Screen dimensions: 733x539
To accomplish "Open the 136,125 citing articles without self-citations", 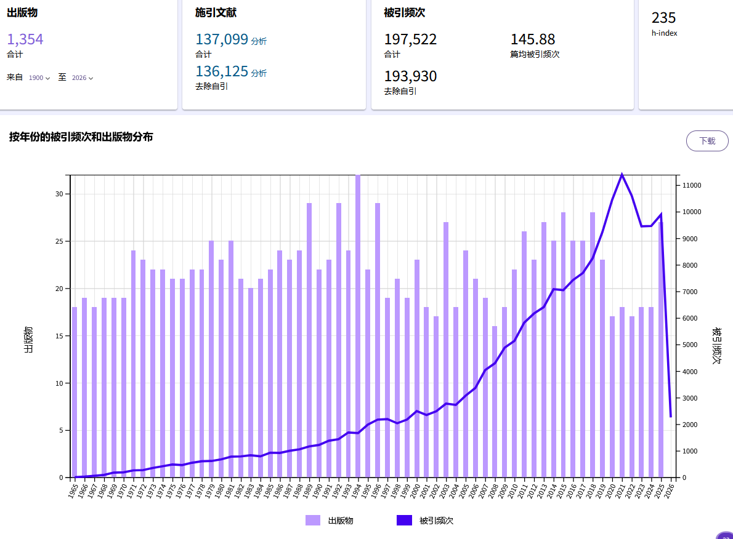I will [221, 71].
